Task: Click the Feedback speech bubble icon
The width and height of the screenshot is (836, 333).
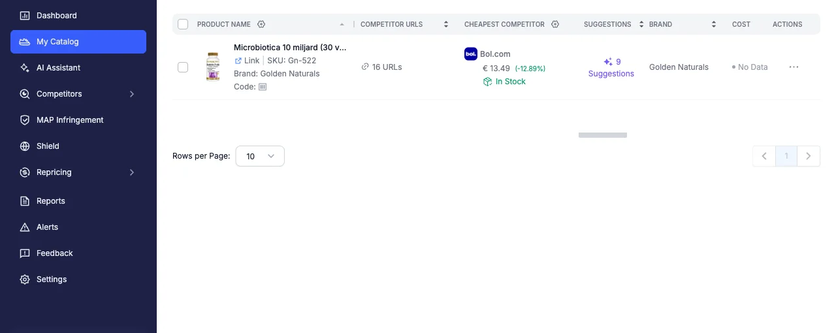Action: pos(25,253)
